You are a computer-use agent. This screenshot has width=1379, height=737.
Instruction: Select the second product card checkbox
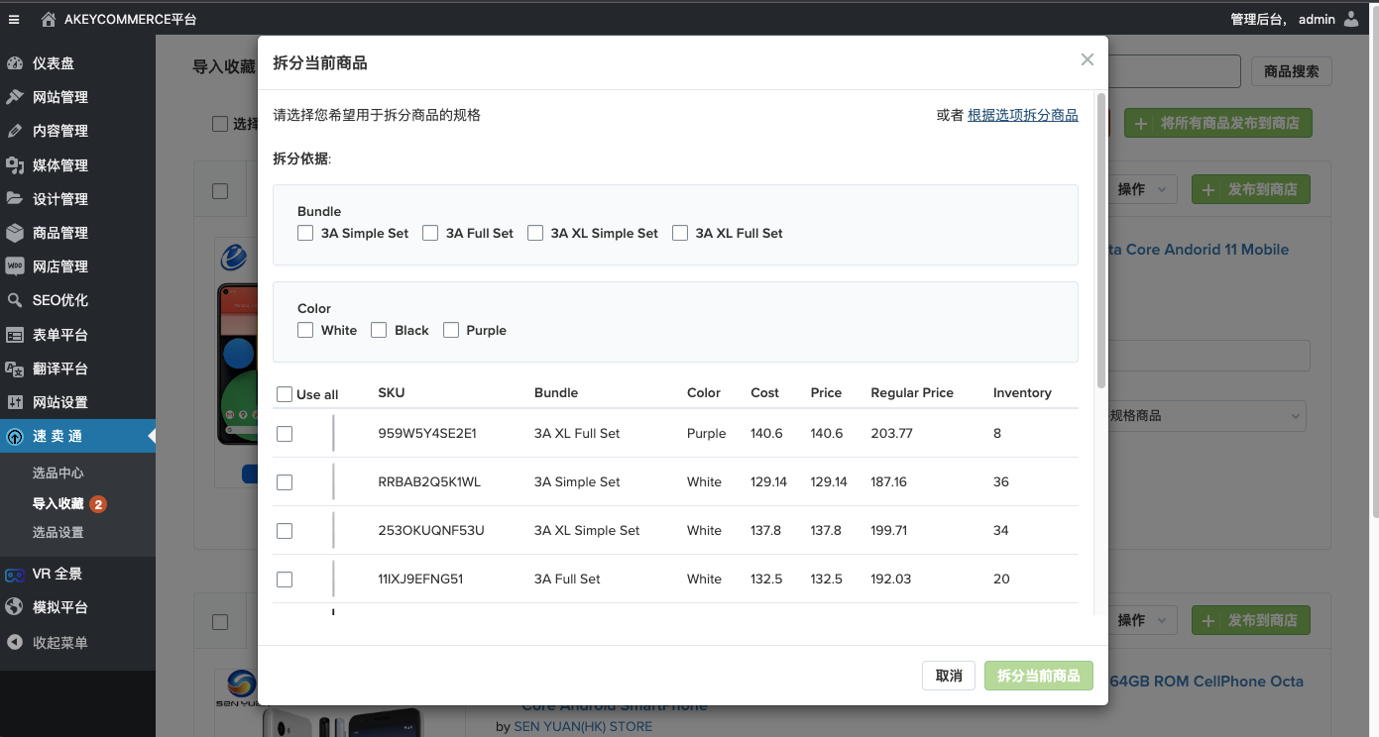pyautogui.click(x=220, y=622)
